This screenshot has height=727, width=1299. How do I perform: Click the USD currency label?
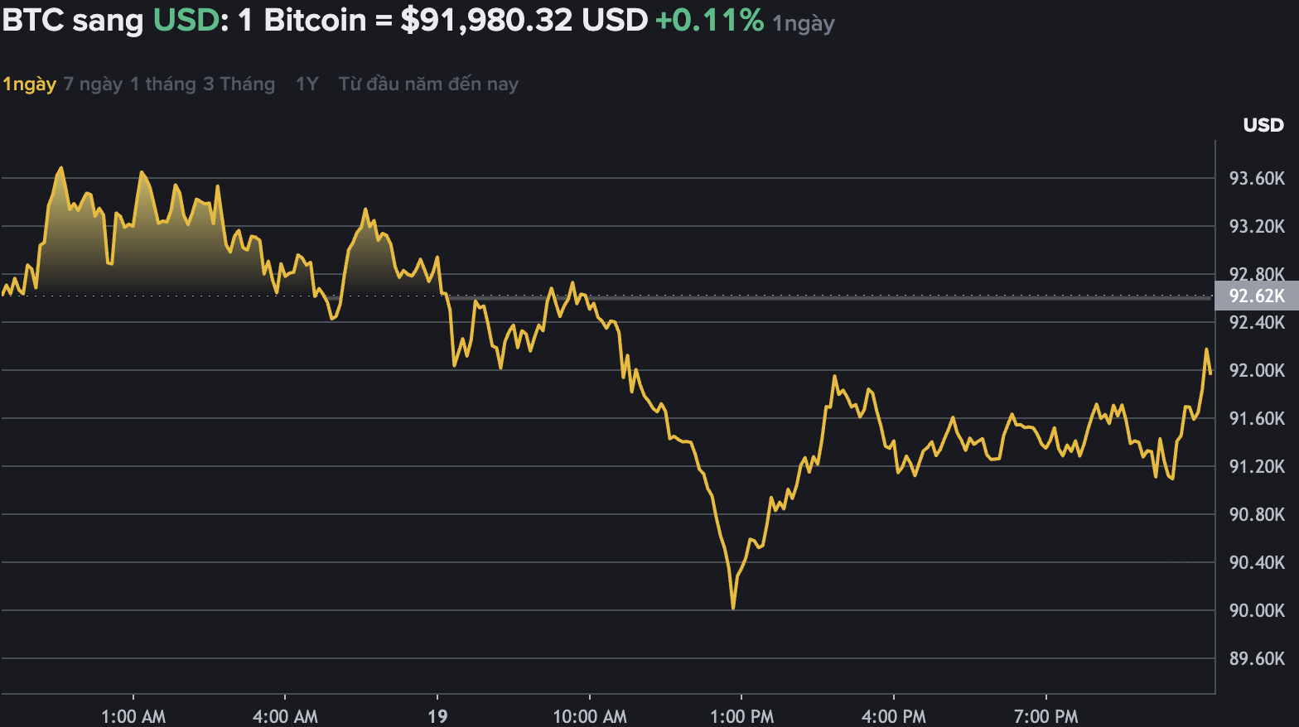[189, 20]
